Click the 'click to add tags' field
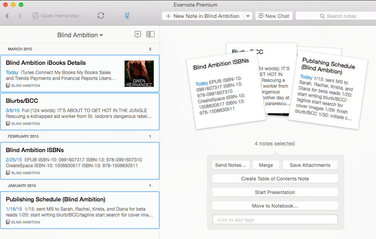This screenshot has height=239, width=376. (275, 220)
